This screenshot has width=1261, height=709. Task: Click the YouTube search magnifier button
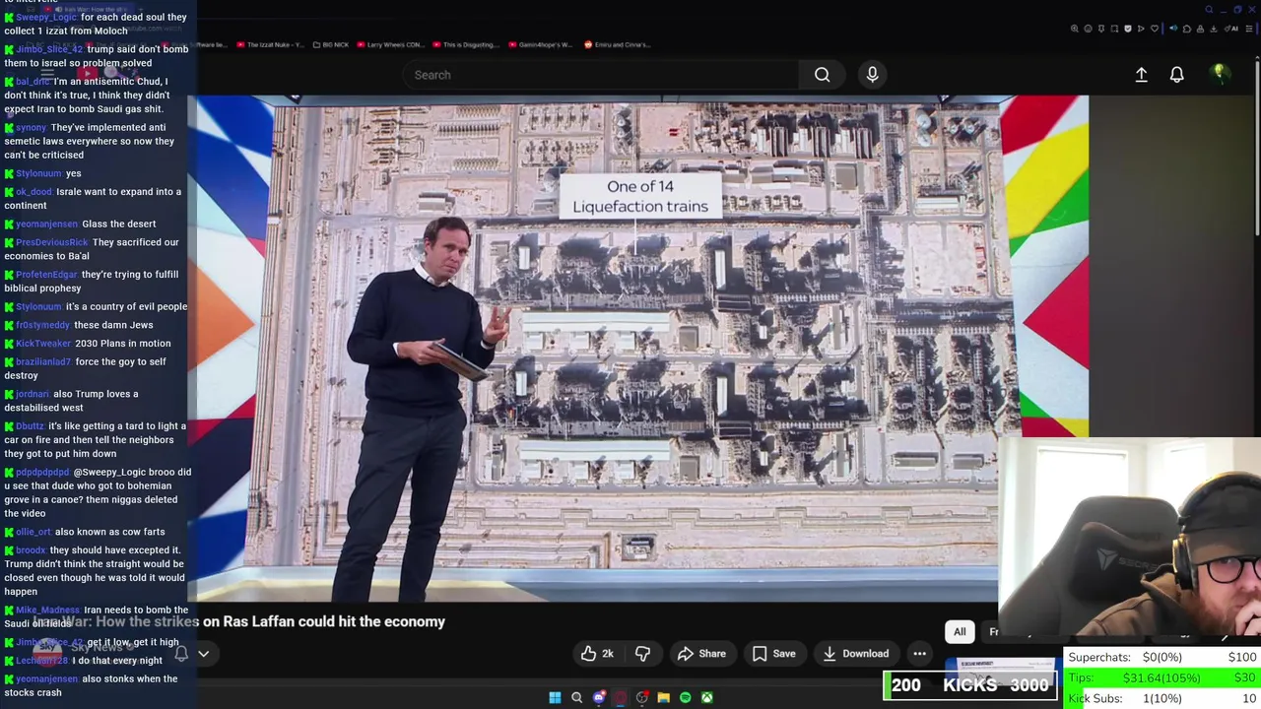click(x=822, y=75)
